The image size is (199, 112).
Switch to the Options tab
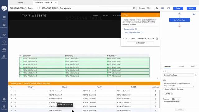pyautogui.click(x=181, y=66)
